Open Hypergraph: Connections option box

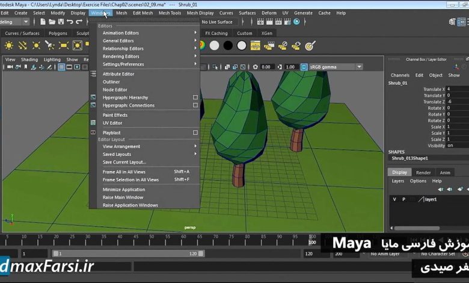tap(195, 105)
